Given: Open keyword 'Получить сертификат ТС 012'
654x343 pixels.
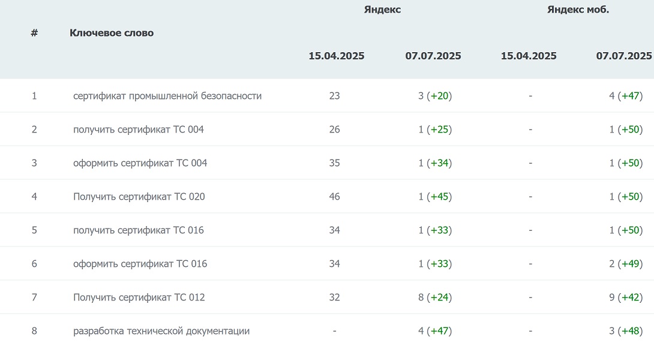Looking at the screenshot, I should [139, 297].
